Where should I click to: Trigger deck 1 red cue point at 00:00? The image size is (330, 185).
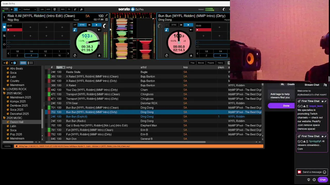14,30
